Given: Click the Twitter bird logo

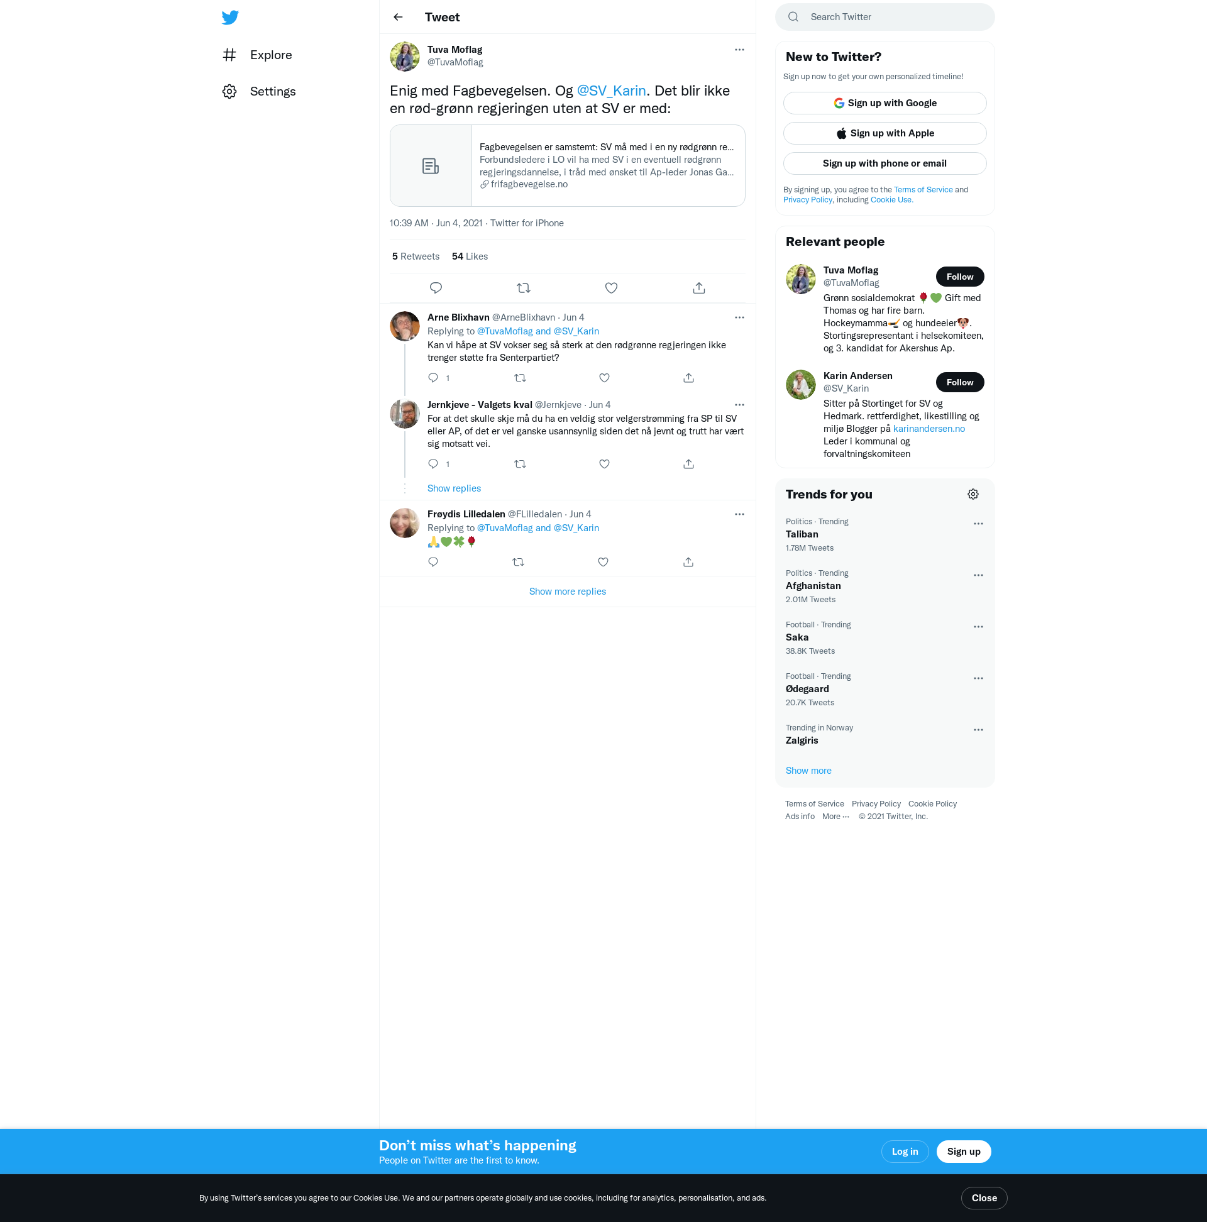Looking at the screenshot, I should [x=230, y=17].
